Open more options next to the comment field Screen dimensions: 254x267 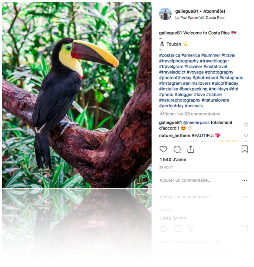click(245, 181)
